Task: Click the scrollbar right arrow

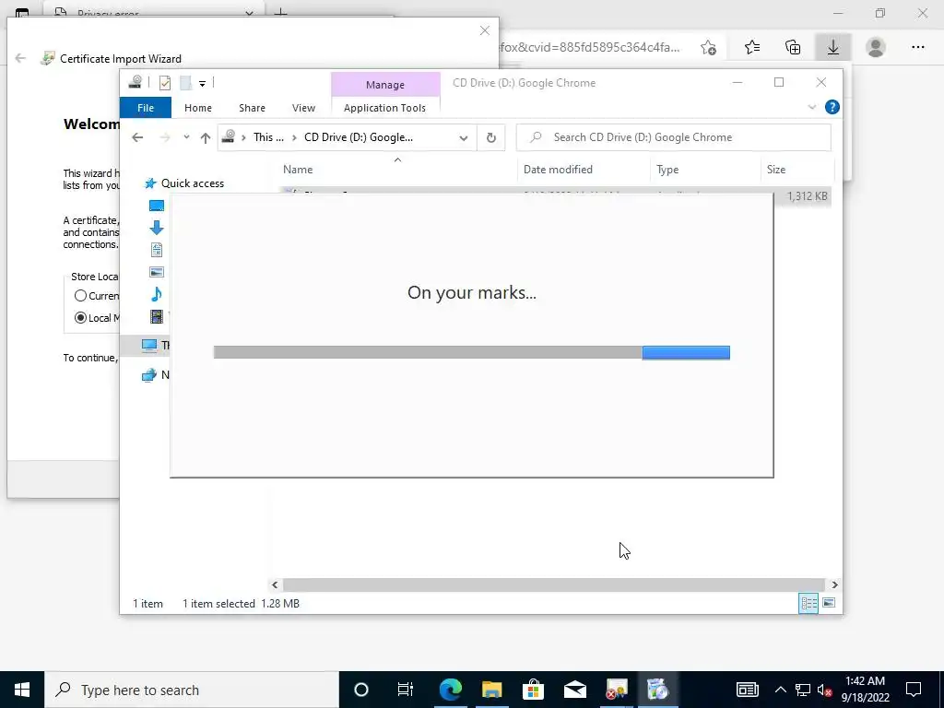Action: point(834,584)
